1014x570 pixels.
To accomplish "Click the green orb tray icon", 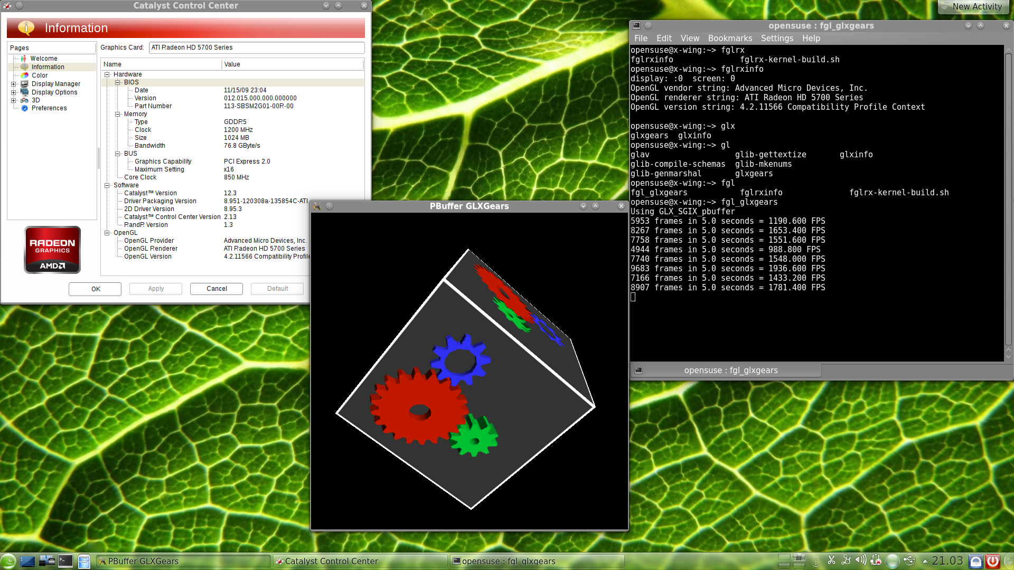I will (x=893, y=561).
